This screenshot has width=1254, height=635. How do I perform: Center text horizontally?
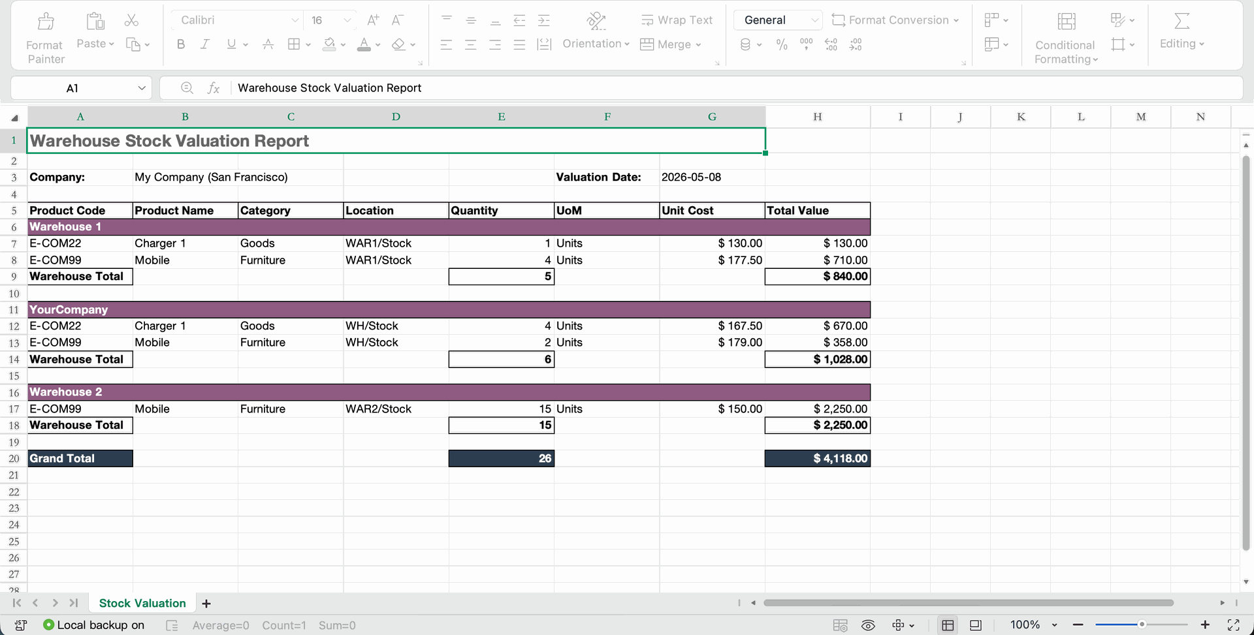[x=471, y=44]
